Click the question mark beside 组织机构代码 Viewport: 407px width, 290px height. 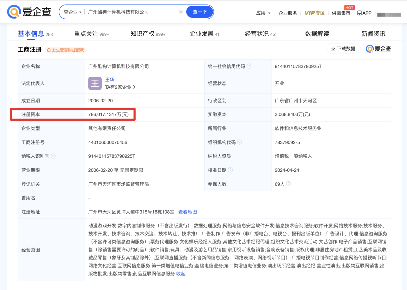click(x=240, y=142)
